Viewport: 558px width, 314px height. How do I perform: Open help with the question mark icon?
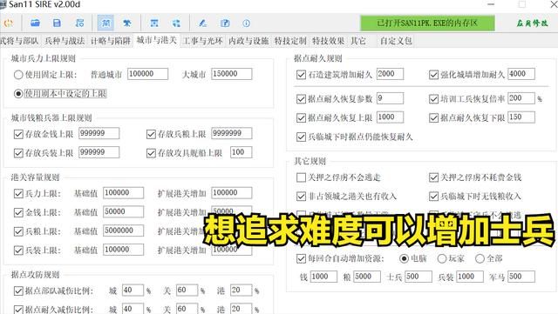tap(225, 23)
